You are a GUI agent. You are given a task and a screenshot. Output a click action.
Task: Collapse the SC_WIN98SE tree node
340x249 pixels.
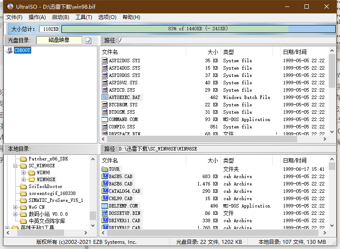click(x=16, y=166)
